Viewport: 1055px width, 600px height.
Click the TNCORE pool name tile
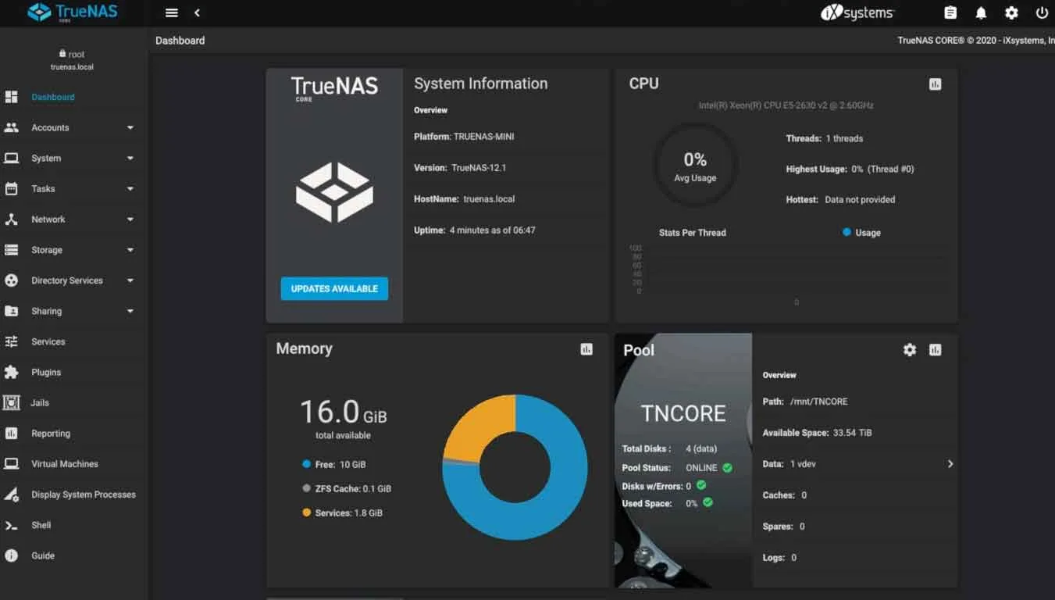tap(683, 413)
